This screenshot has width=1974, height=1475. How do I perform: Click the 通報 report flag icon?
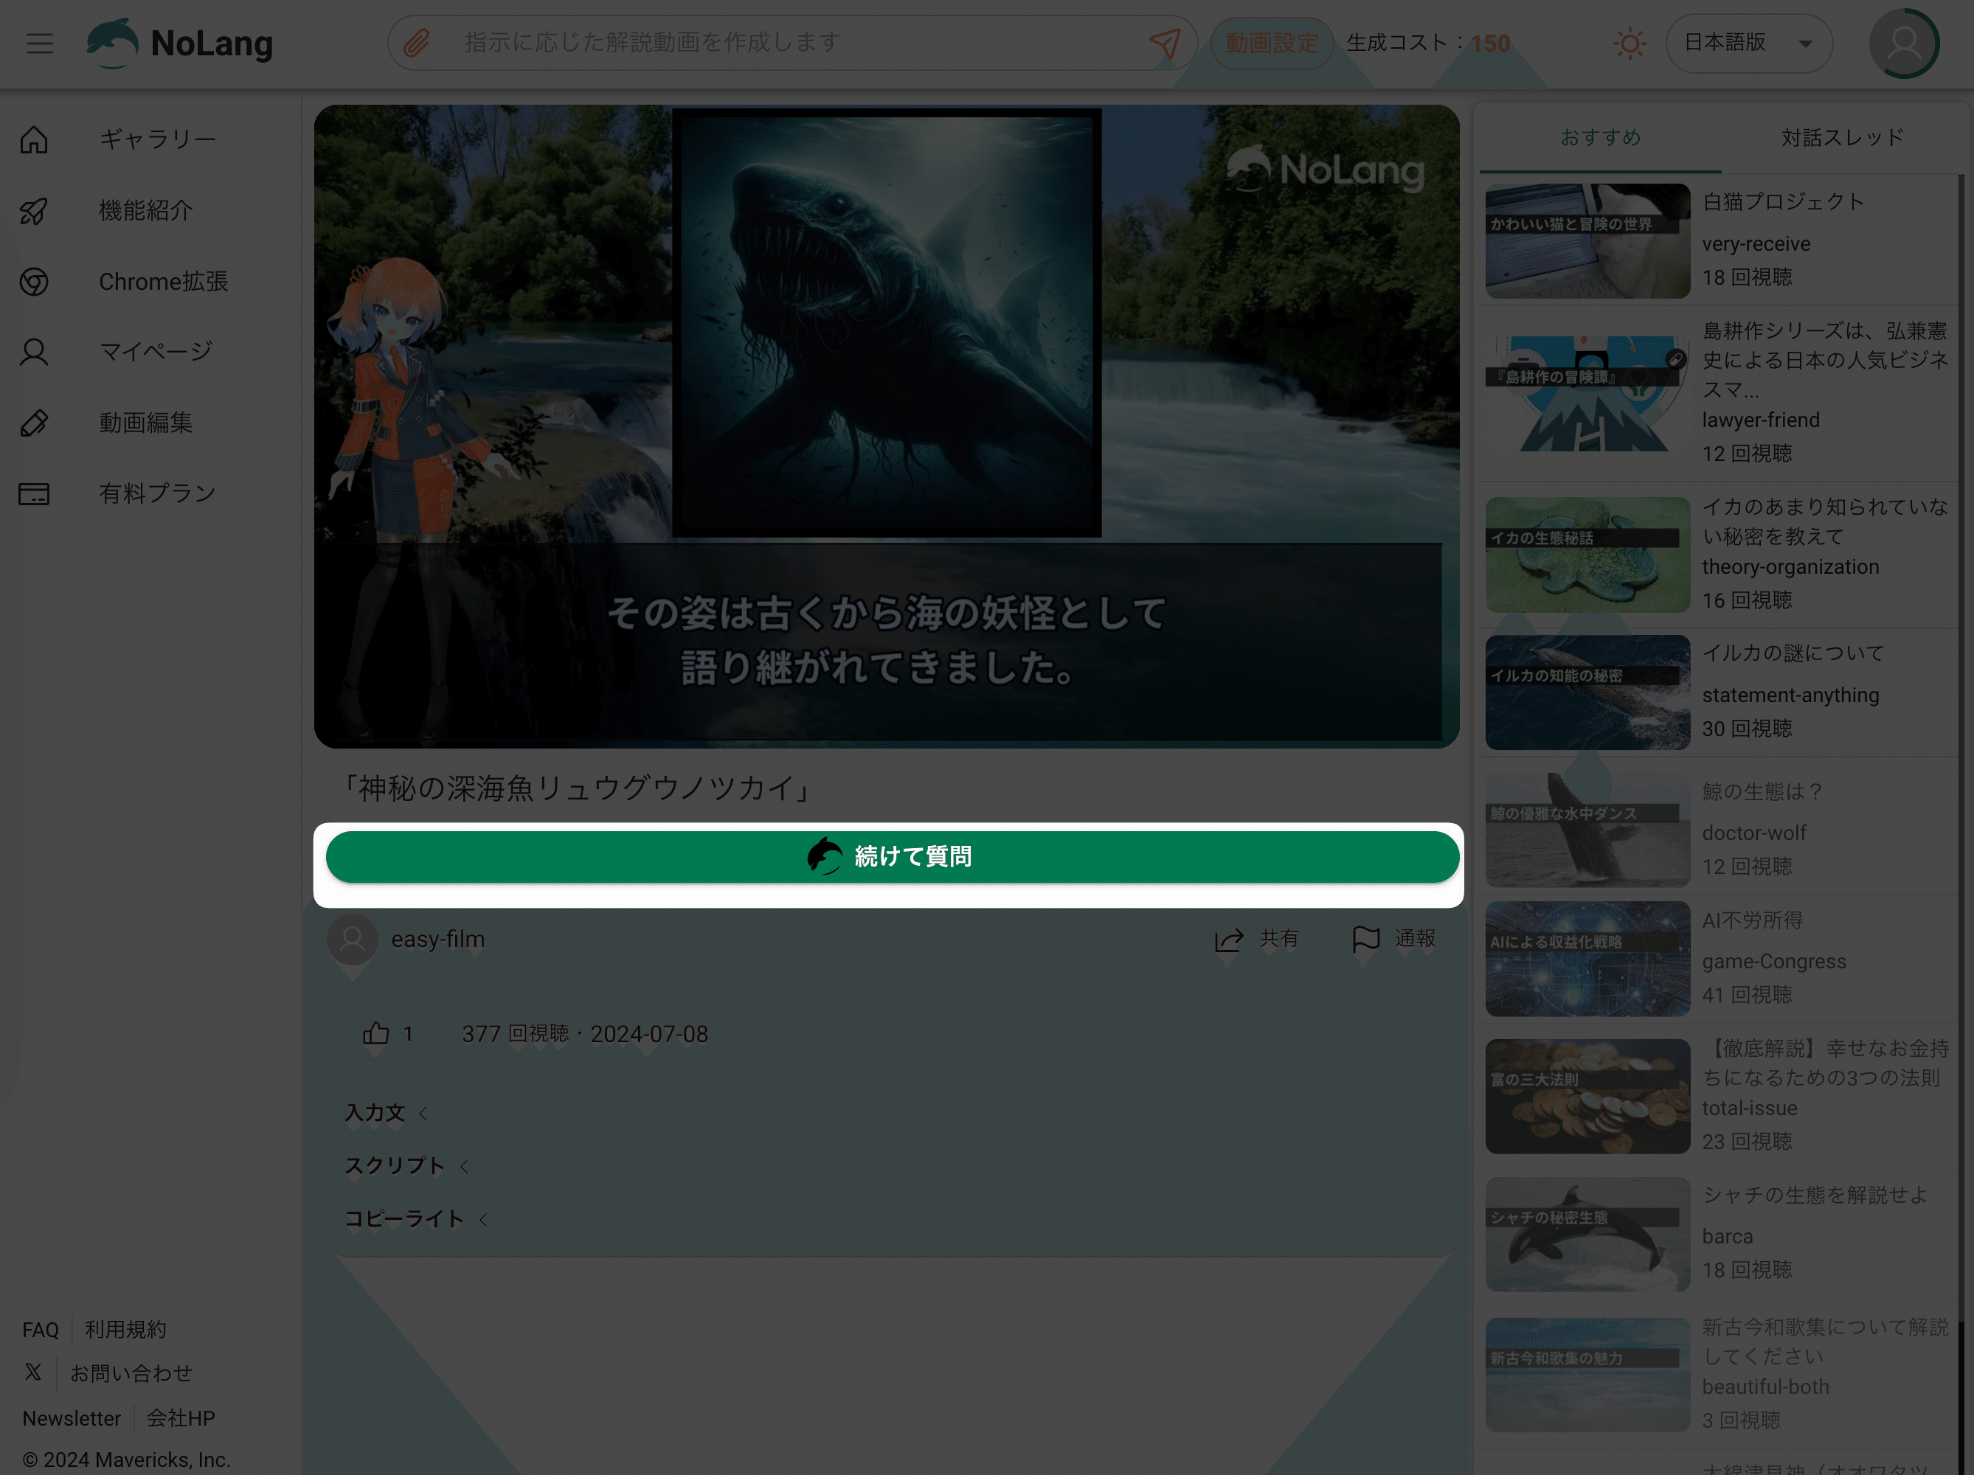tap(1365, 940)
